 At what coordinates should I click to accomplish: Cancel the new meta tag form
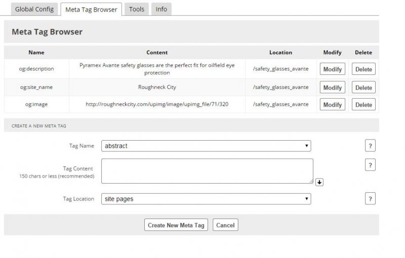(225, 225)
